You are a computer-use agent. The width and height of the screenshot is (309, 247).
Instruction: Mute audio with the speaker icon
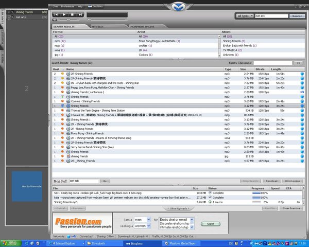(55, 20)
